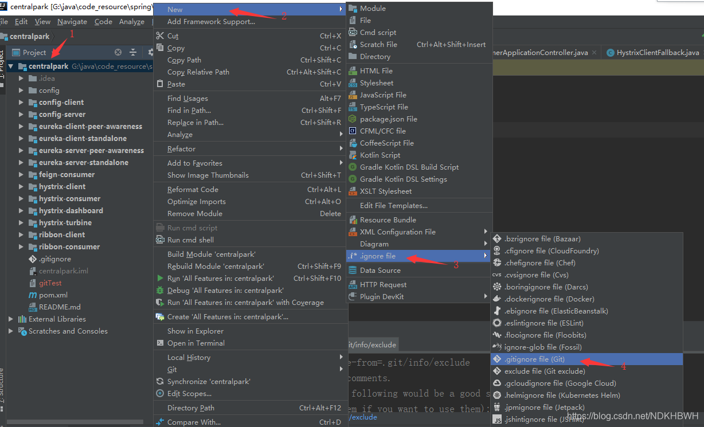This screenshot has height=427, width=704.
Task: Open the Analyze menu in menu bar
Action: tap(132, 21)
